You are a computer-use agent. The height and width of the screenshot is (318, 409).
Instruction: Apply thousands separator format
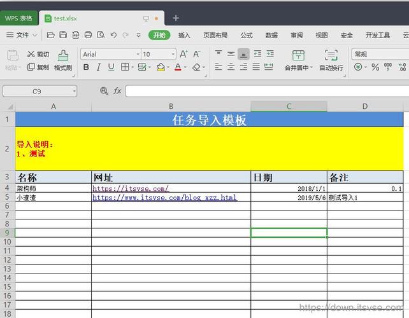tap(388, 67)
